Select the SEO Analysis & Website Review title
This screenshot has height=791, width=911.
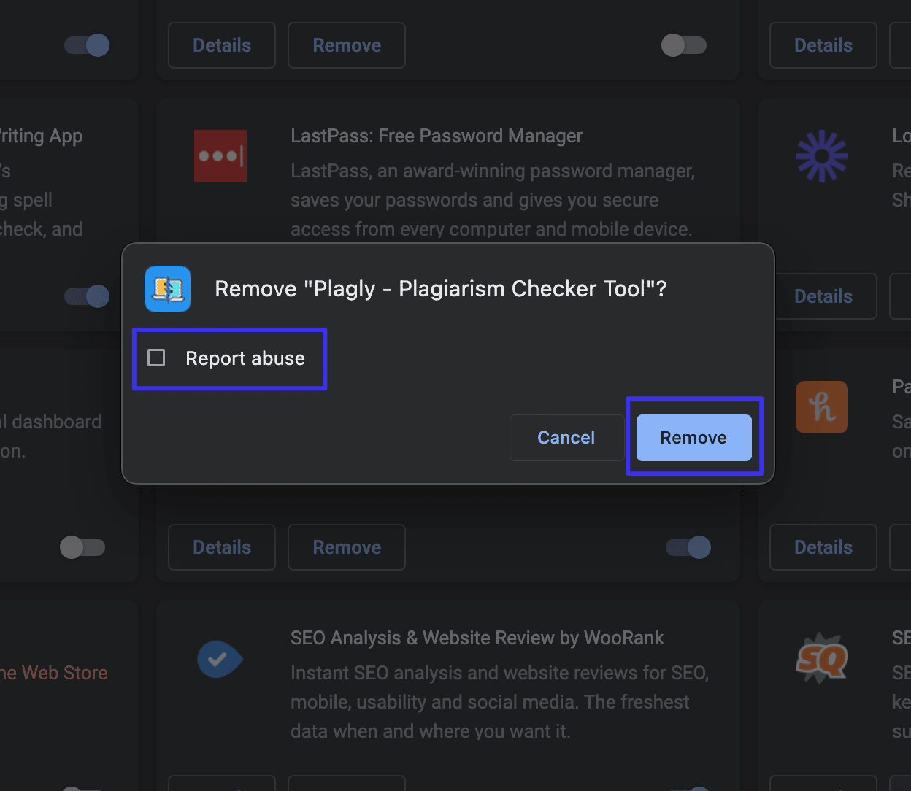pyautogui.click(x=477, y=637)
